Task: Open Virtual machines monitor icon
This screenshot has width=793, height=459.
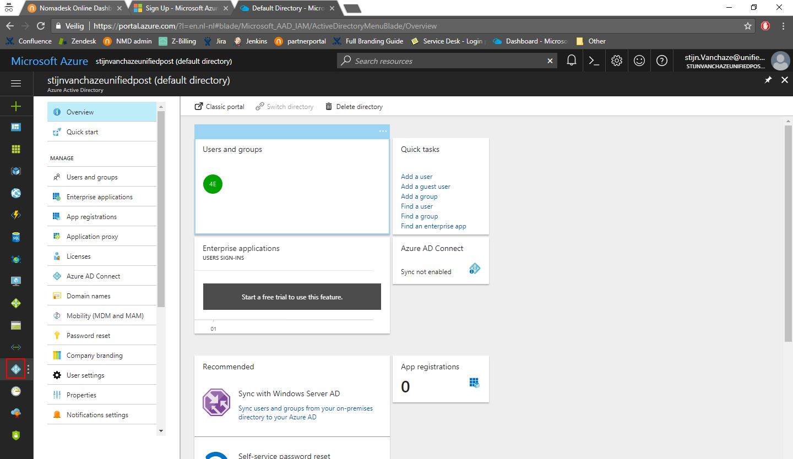Action: click(16, 281)
